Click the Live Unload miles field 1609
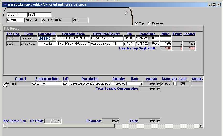223x136 pixels. [166, 44]
